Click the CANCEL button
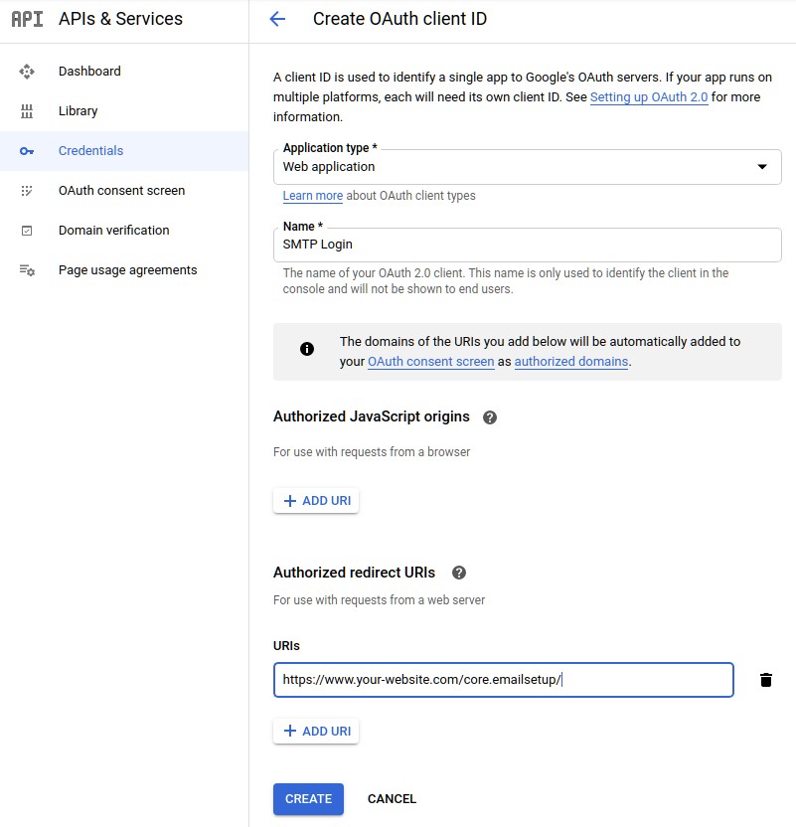This screenshot has height=827, width=796. (x=392, y=799)
